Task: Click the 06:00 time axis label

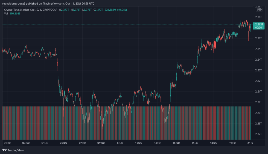Action: pos(63,143)
